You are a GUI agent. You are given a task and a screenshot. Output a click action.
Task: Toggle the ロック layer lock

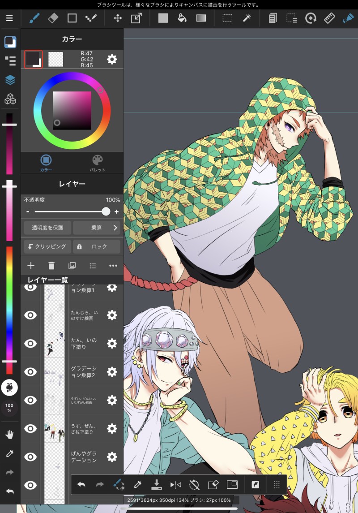click(x=97, y=246)
